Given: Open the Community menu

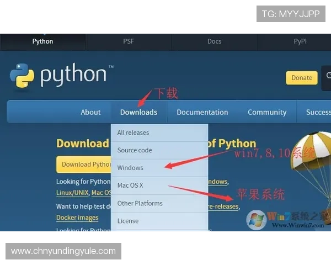Looking at the screenshot, I should pos(267,112).
